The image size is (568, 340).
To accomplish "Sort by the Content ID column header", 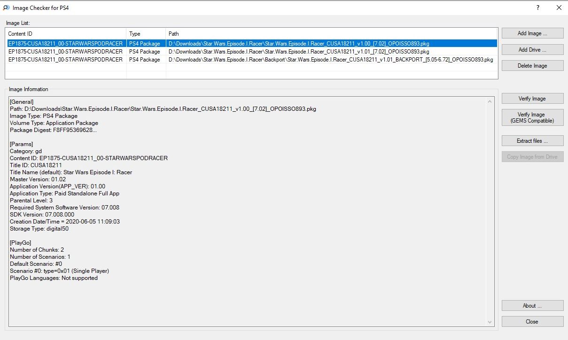I will (66, 34).
